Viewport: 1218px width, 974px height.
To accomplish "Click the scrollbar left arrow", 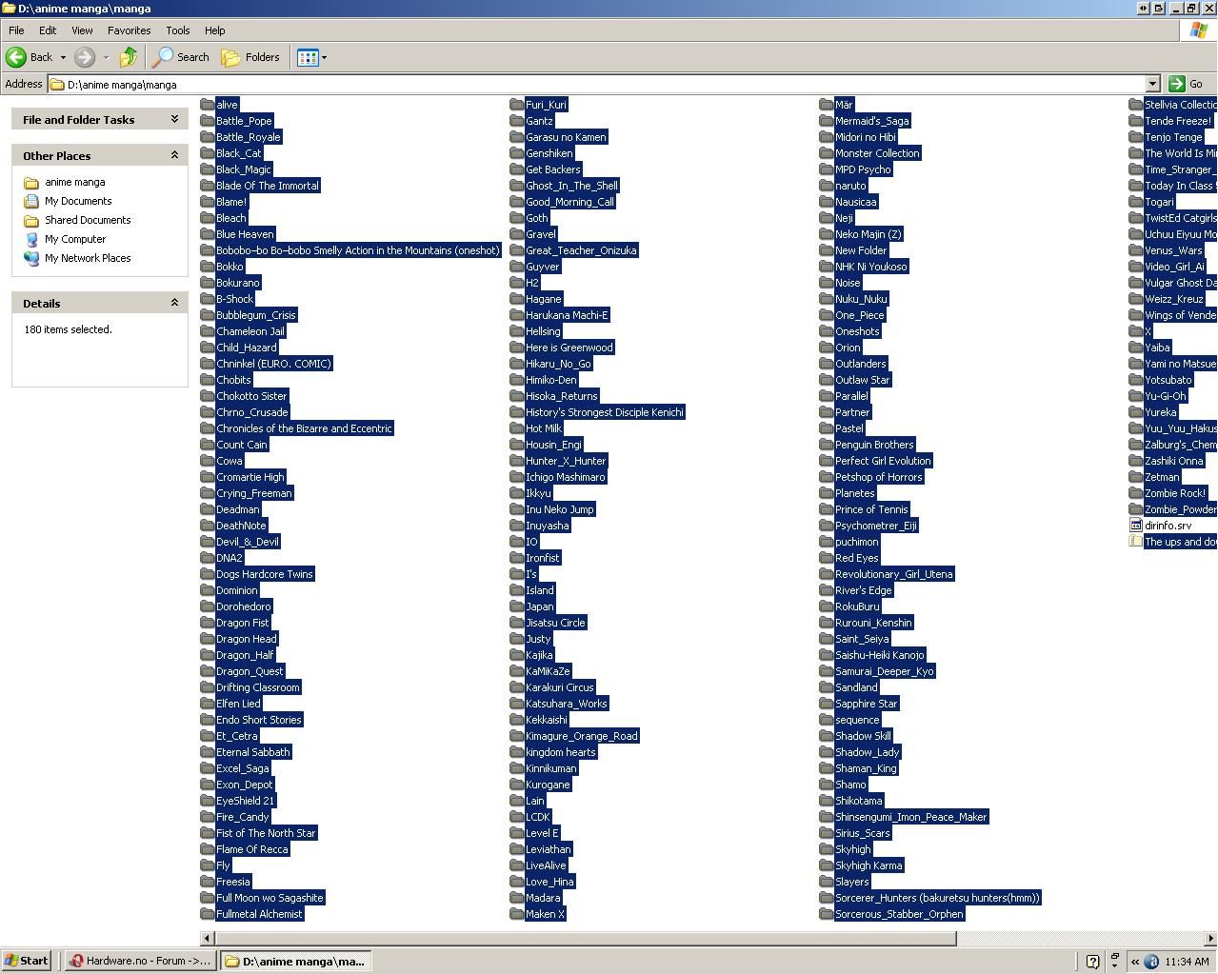I will [206, 939].
